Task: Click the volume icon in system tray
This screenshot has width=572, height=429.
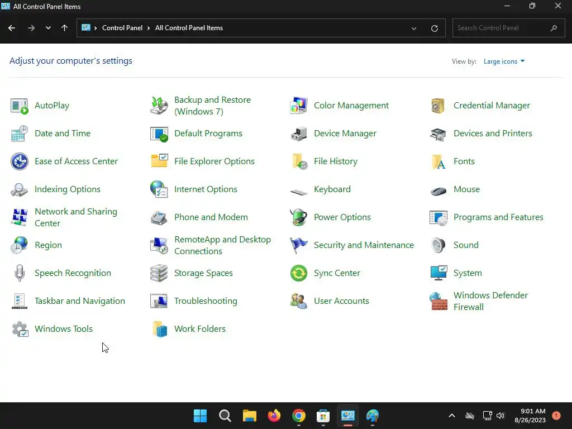Action: (500, 416)
